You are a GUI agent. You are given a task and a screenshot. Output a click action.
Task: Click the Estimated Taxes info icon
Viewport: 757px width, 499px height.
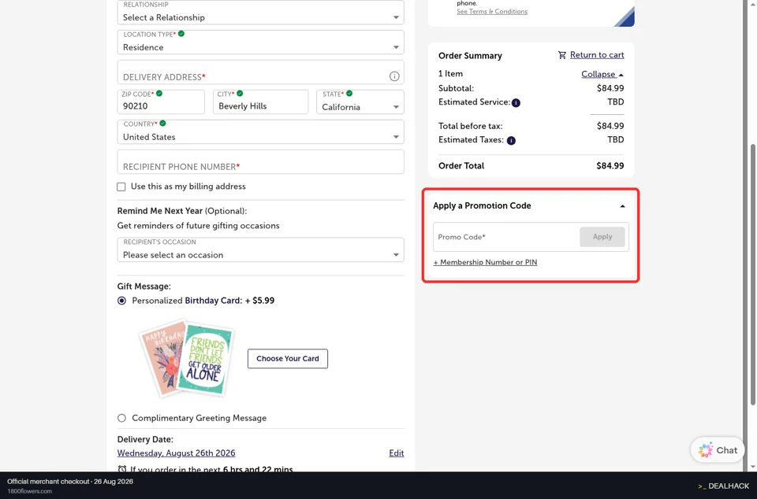click(511, 141)
